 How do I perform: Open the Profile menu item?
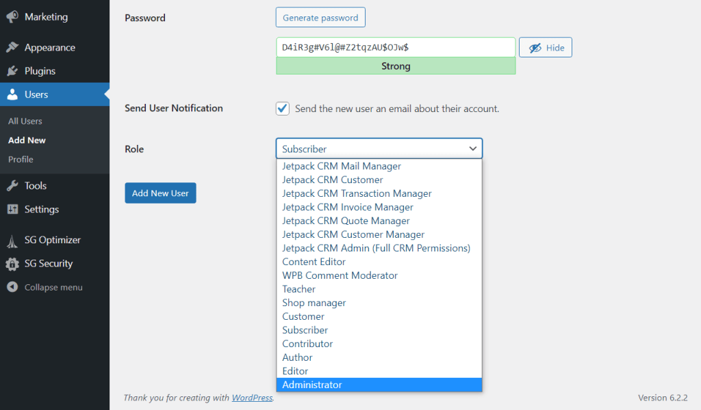[x=21, y=159]
